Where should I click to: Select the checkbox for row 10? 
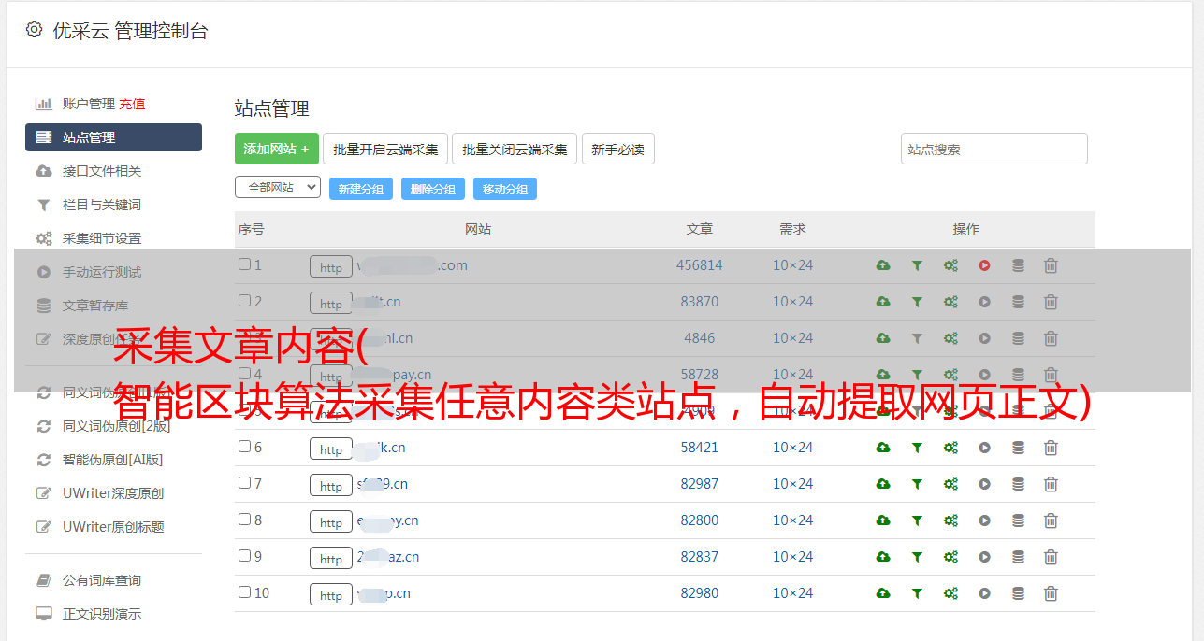[x=244, y=592]
